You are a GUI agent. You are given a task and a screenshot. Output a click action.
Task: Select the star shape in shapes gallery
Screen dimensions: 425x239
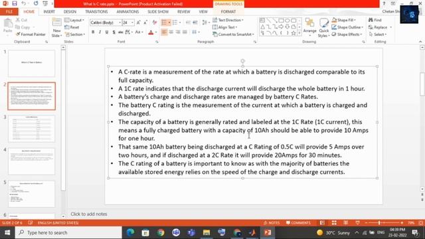(294, 33)
